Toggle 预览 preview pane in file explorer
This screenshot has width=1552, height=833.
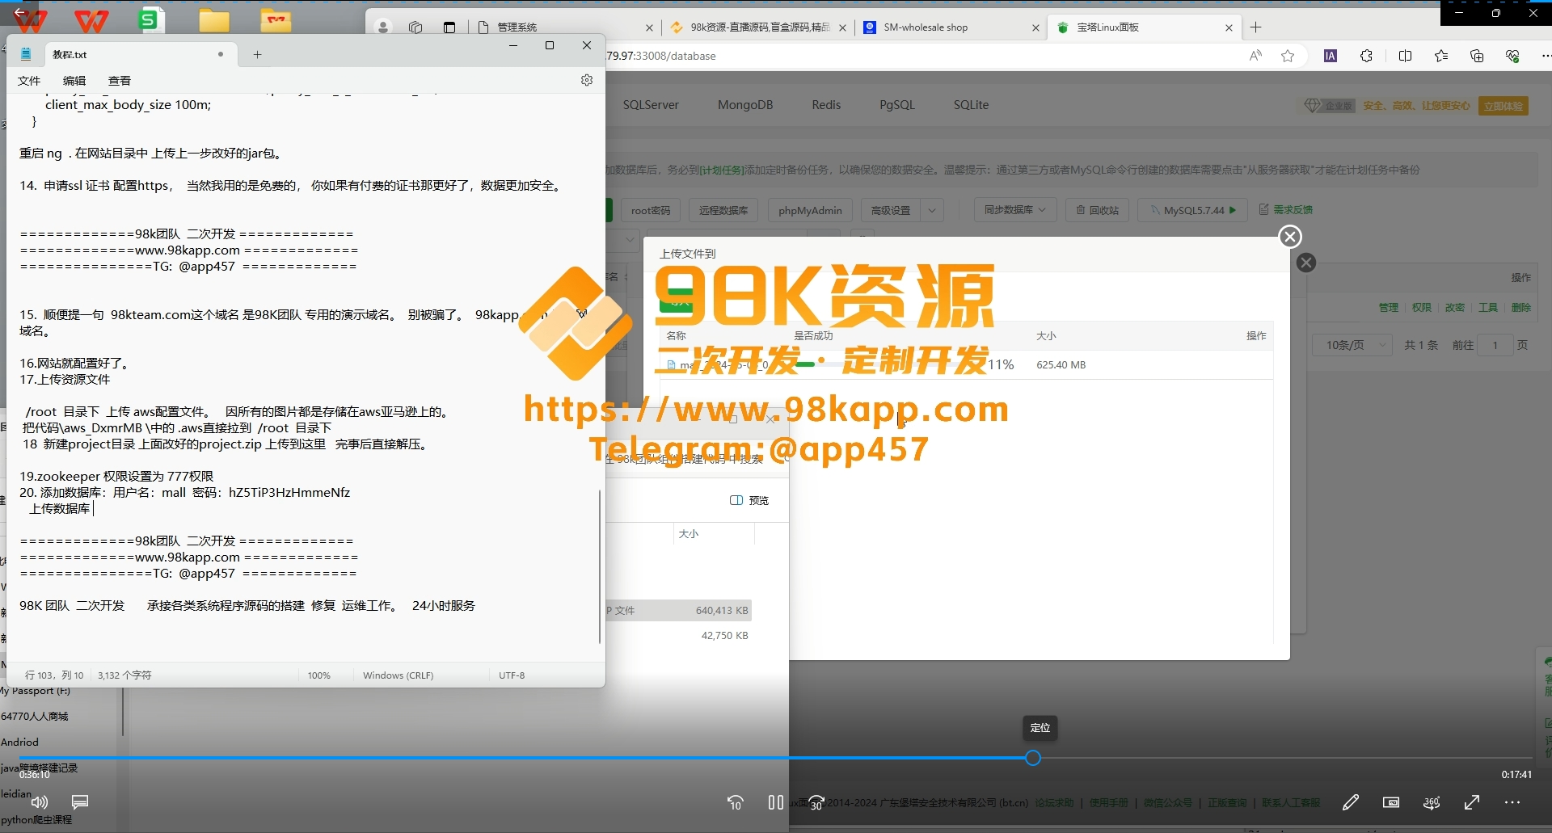pos(749,500)
